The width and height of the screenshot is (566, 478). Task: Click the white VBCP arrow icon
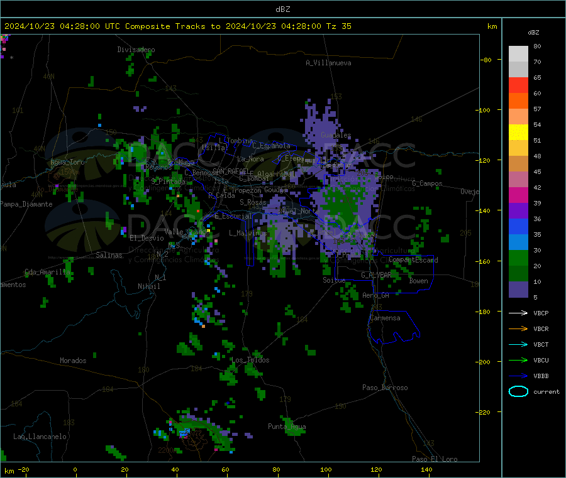518,313
